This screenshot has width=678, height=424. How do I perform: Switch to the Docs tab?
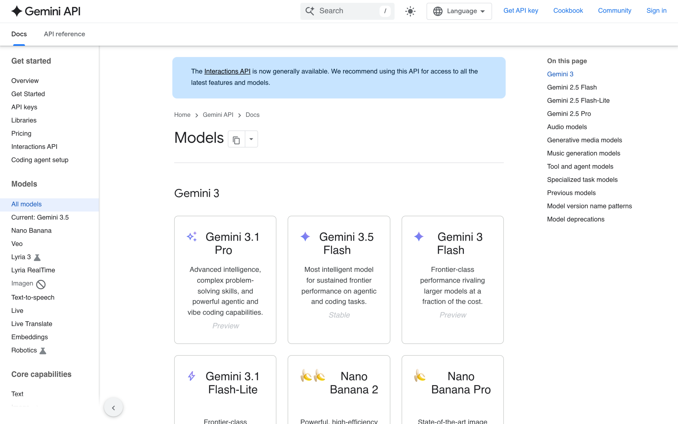[19, 34]
